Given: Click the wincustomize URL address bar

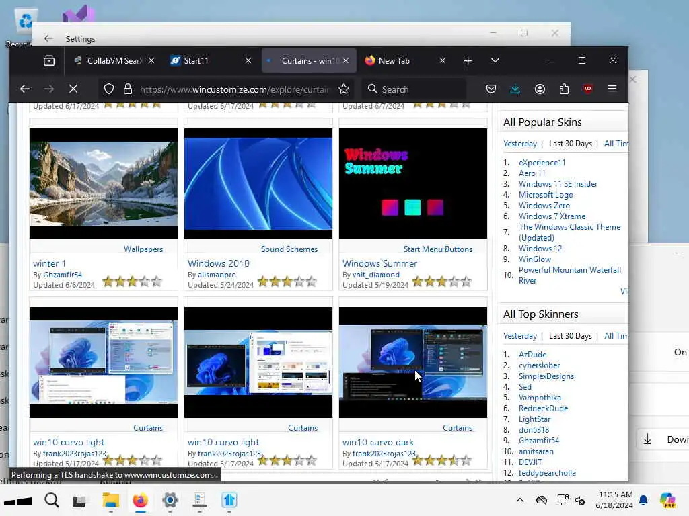Looking at the screenshot, I should [x=233, y=89].
